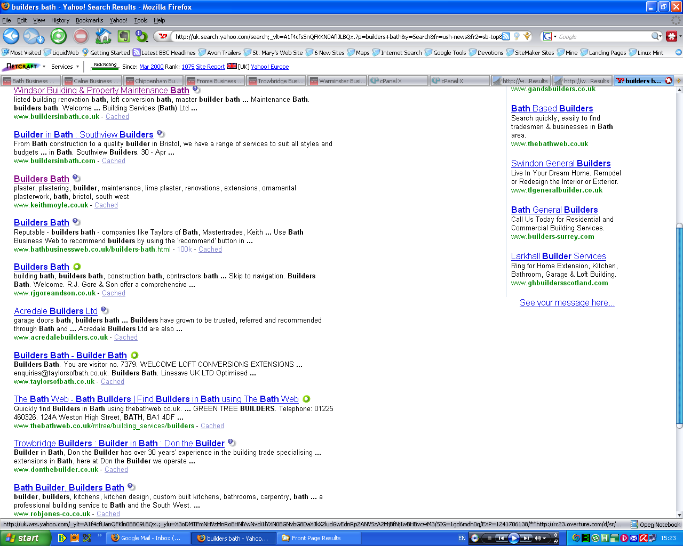The width and height of the screenshot is (683, 546).
Task: Open the Tools menu
Action: point(141,20)
